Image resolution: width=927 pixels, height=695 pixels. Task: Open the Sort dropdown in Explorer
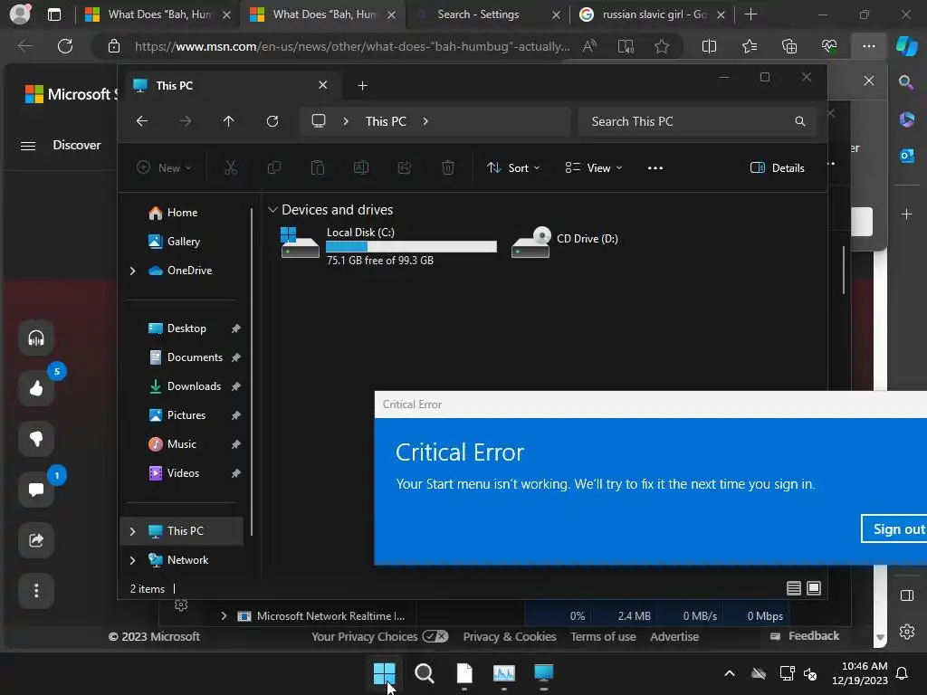pyautogui.click(x=512, y=167)
